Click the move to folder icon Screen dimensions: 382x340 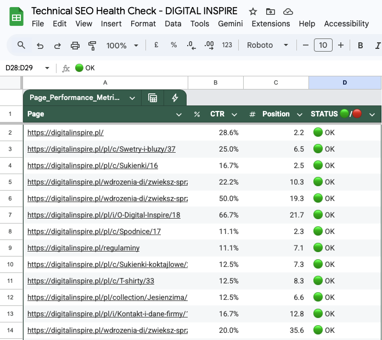[271, 12]
